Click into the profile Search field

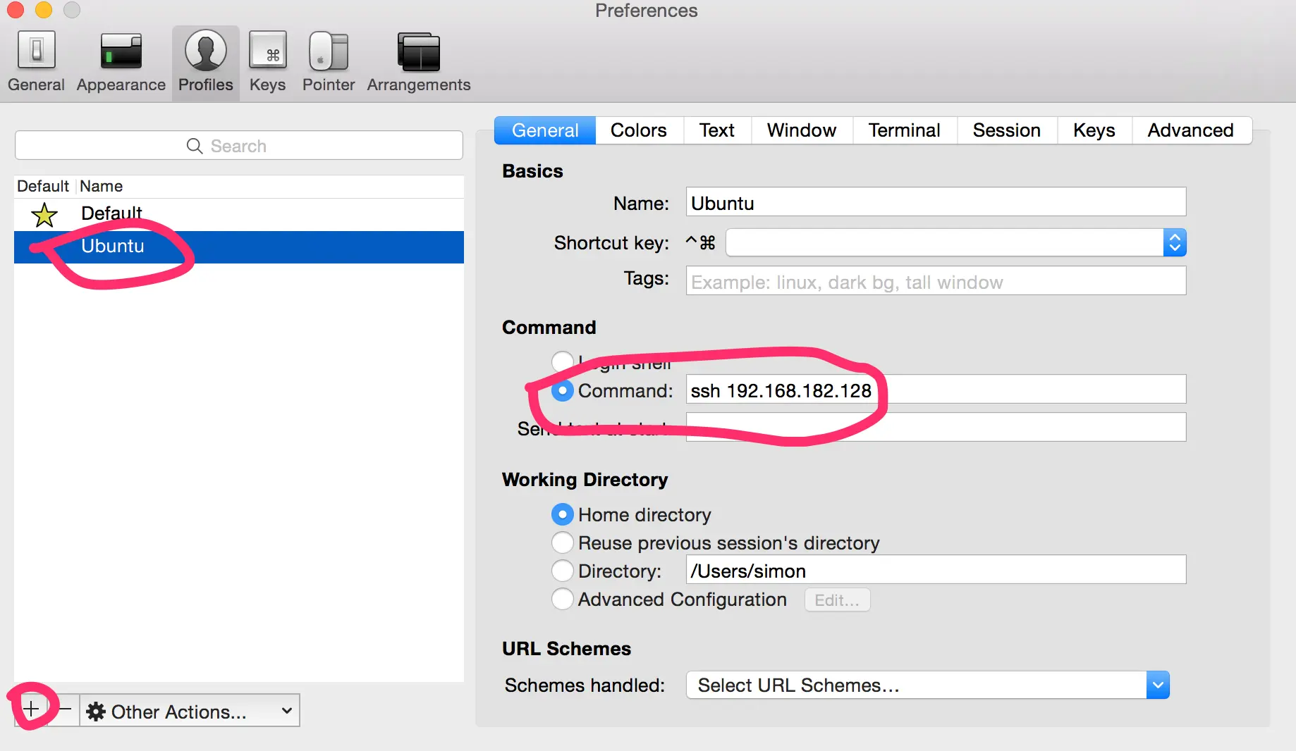click(239, 146)
